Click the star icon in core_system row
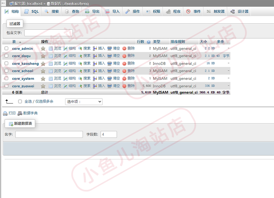The width and height of the screenshot is (274, 198). (43, 79)
